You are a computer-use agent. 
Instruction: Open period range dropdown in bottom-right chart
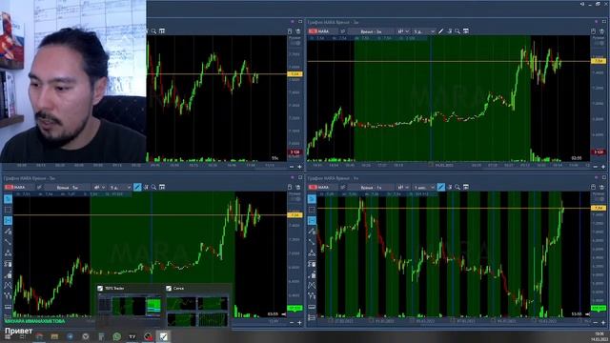tap(424, 187)
